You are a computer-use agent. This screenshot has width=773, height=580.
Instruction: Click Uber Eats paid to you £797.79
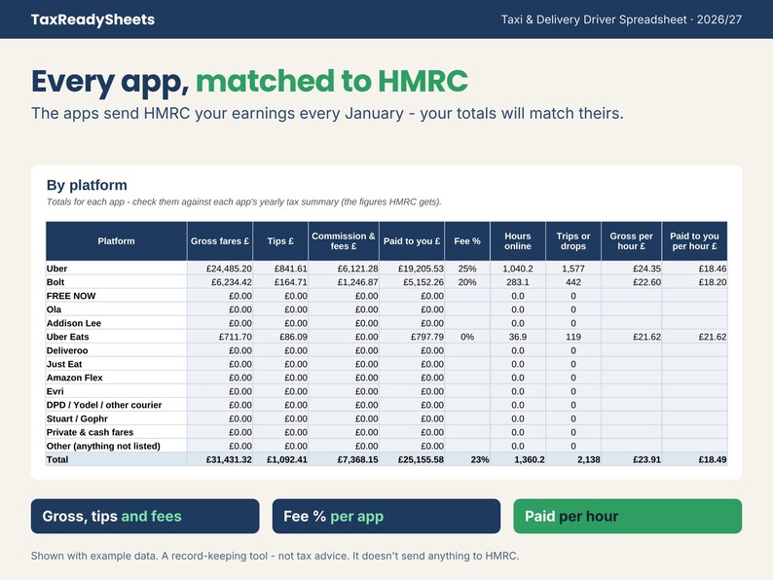[x=412, y=337]
